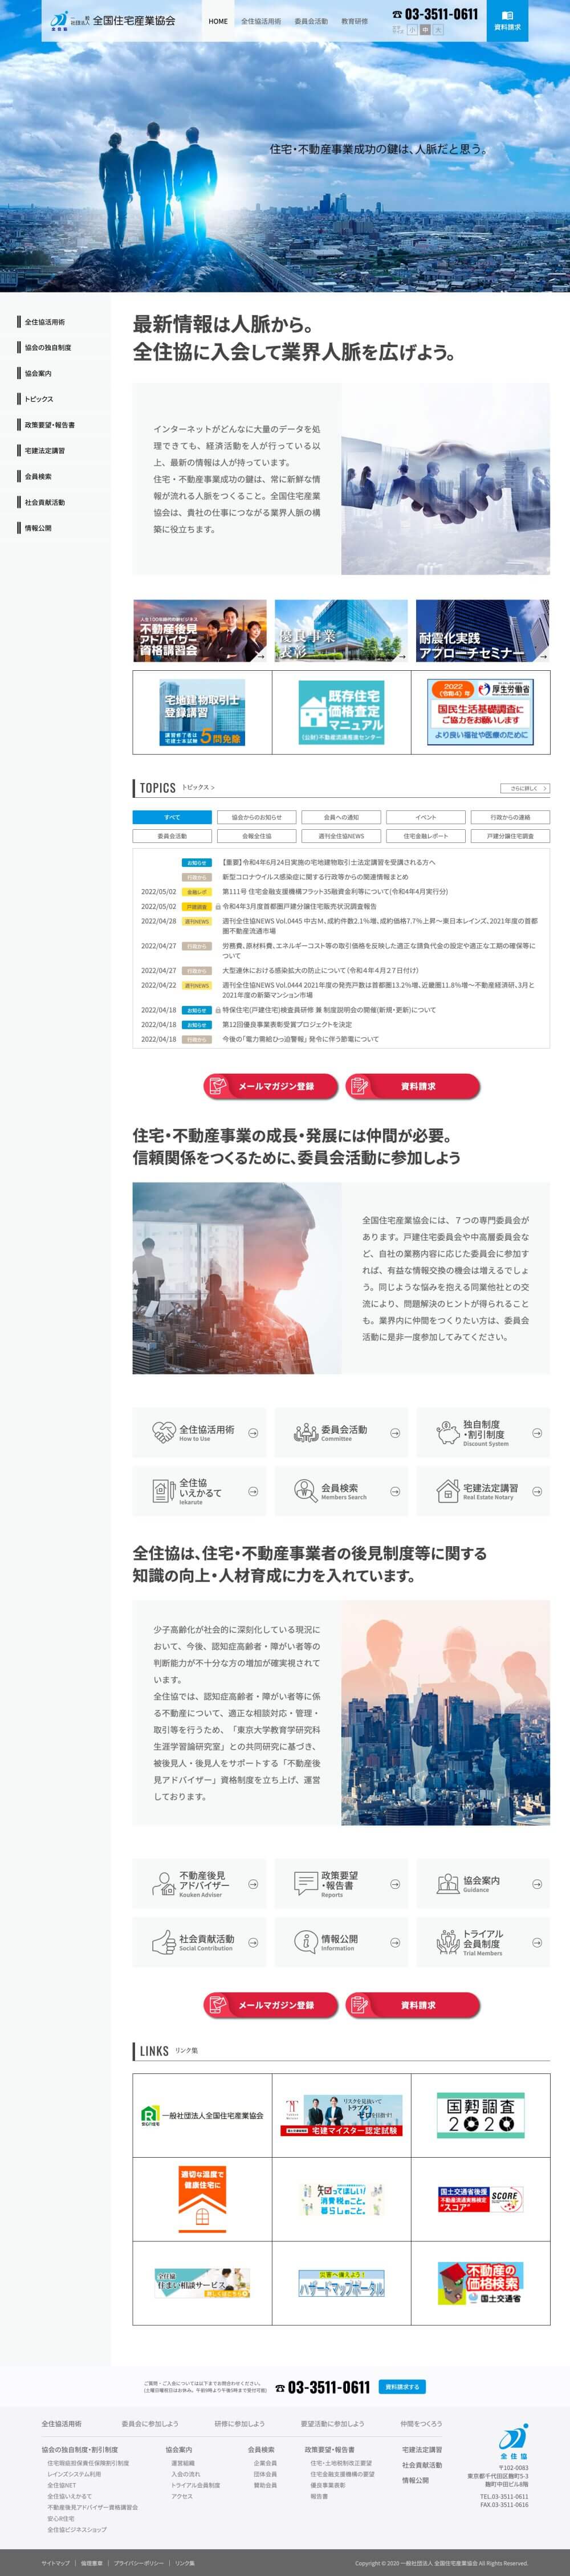This screenshot has width=570, height=2576.
Task: Click the arrow circle on 情報公開 tile
Action: point(395,1942)
